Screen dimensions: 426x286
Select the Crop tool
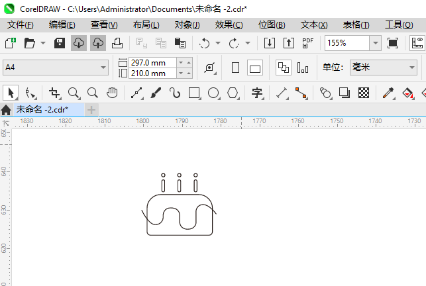[x=54, y=93]
